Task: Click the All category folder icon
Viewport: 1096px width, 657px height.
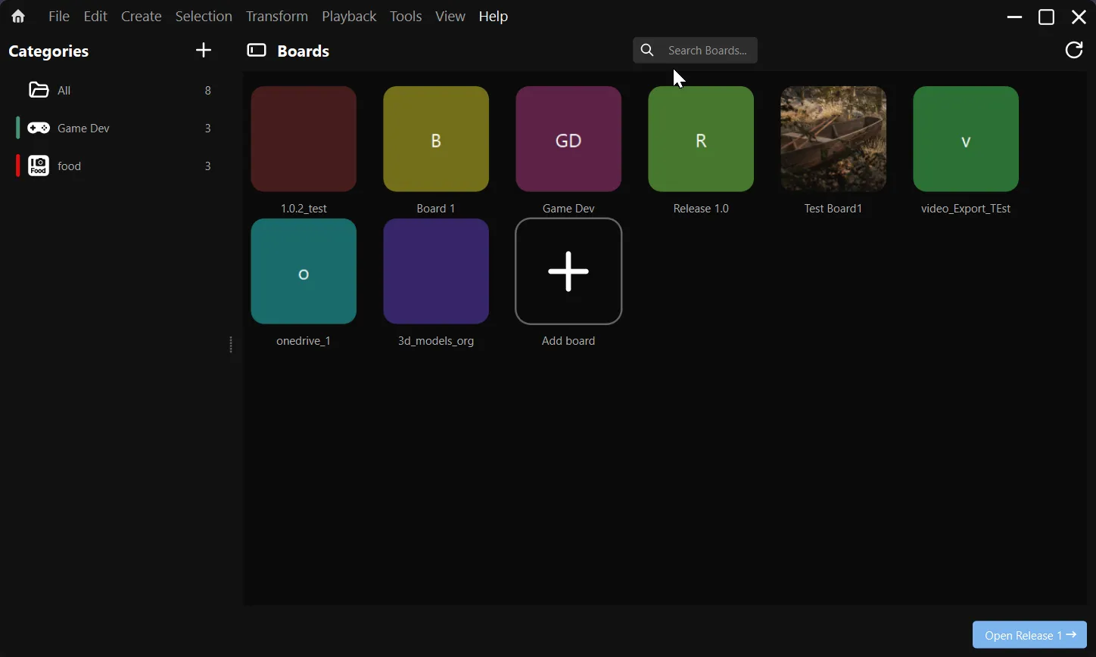Action: click(x=39, y=91)
